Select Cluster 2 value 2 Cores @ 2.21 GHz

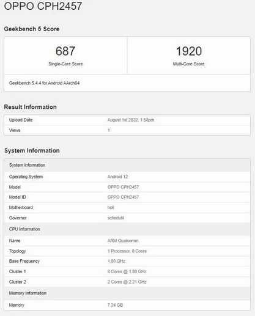[x=127, y=282]
